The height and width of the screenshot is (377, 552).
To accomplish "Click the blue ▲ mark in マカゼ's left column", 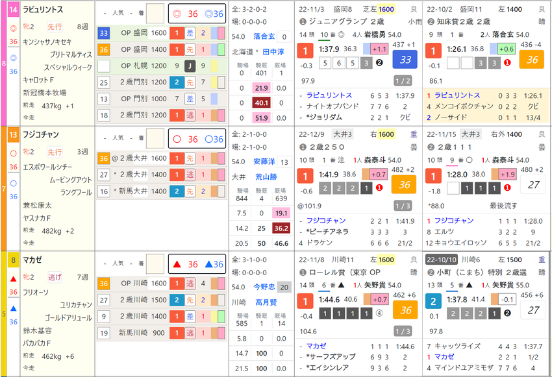I will click(14, 308).
